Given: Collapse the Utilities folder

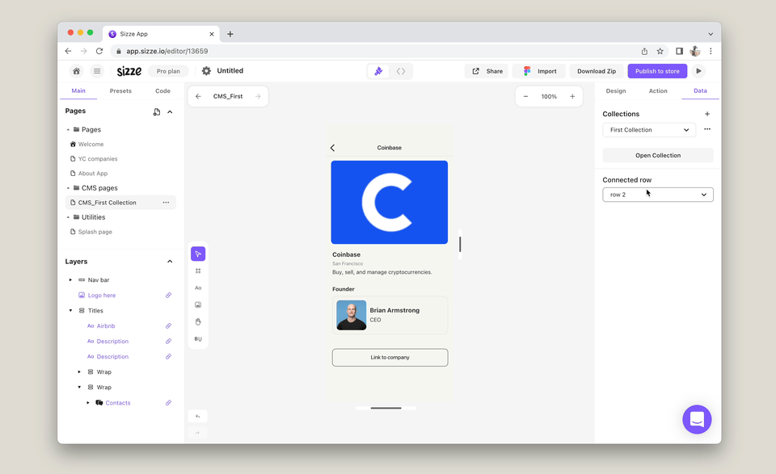Looking at the screenshot, I should [x=68, y=217].
